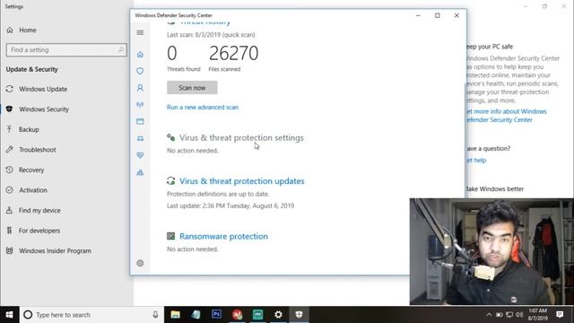Open App & browser control icon
The height and width of the screenshot is (323, 574).
(140, 122)
